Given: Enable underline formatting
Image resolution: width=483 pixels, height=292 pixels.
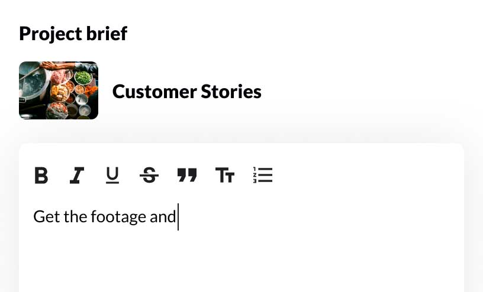Looking at the screenshot, I should (112, 176).
